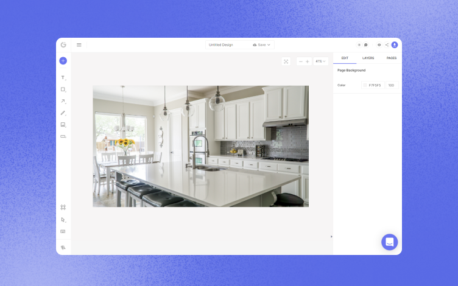Image resolution: width=458 pixels, height=286 pixels.
Task: Select the Artboard frame tool
Action: tap(63, 208)
